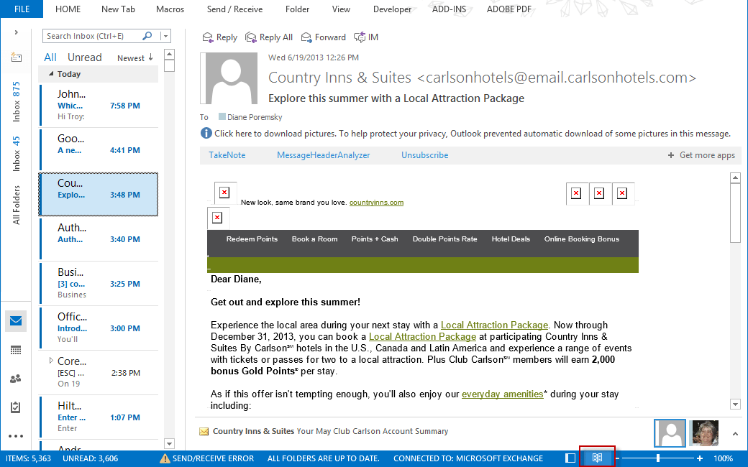Click the Reading view status bar icon
The width and height of the screenshot is (748, 467).
click(x=597, y=458)
